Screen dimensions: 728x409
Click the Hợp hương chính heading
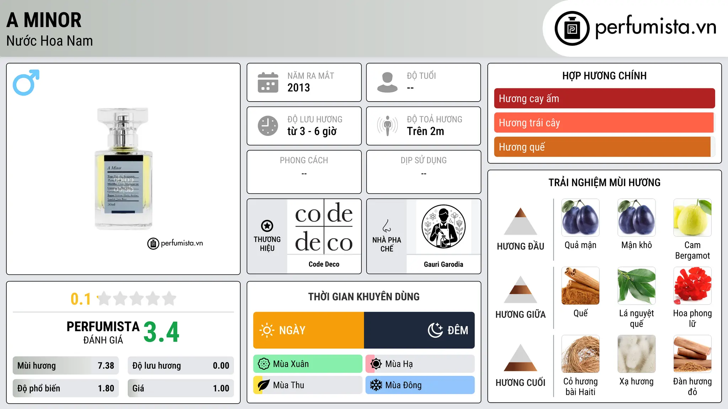click(604, 76)
